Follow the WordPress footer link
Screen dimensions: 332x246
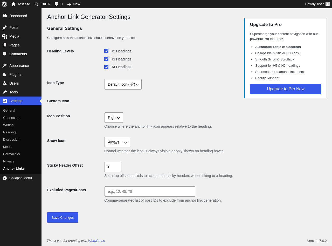pos(96,241)
